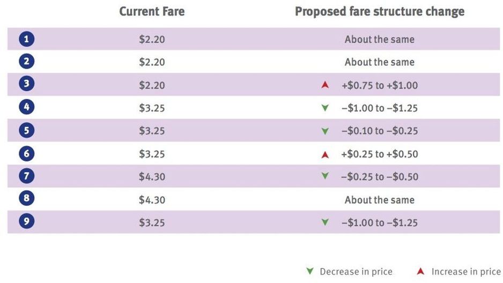Image resolution: width=503 pixels, height=283 pixels.
Task: Click green decrease arrow beside −$0.10 to −$0.25
Action: 324,131
